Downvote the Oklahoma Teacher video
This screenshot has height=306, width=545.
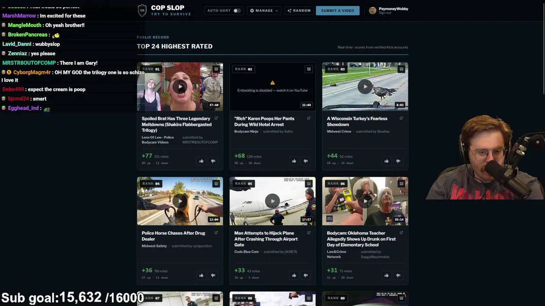(398, 275)
